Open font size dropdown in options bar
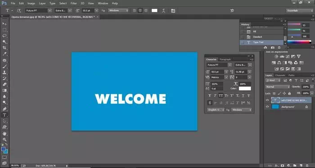The image size is (315, 168). click(97, 10)
